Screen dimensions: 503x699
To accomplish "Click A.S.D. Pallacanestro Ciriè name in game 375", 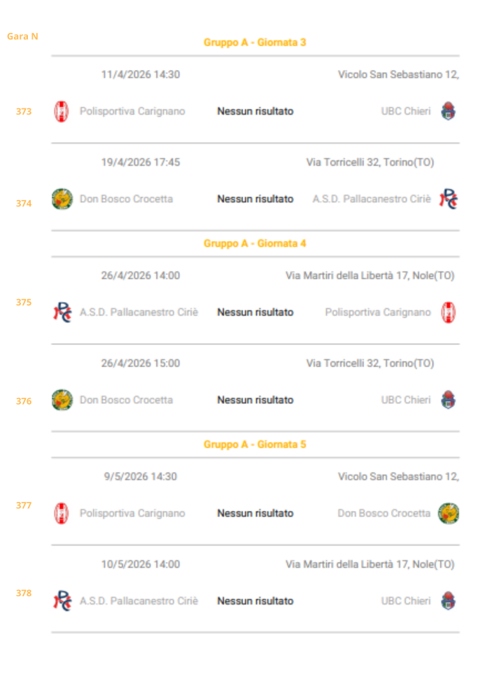I will tap(138, 312).
